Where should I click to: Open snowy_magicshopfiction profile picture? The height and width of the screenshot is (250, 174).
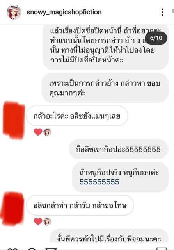(14, 12)
